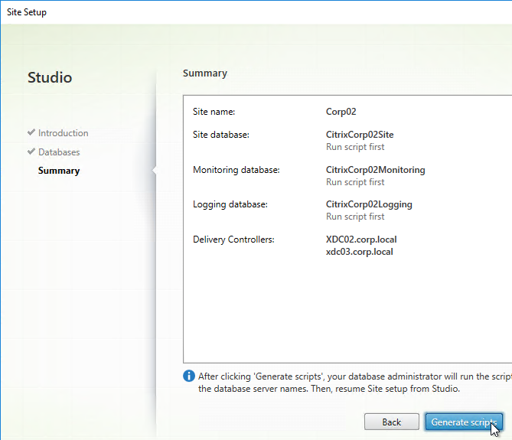Click the XDC02.corp.local controller entry
Image resolution: width=512 pixels, height=440 pixels.
(361, 240)
